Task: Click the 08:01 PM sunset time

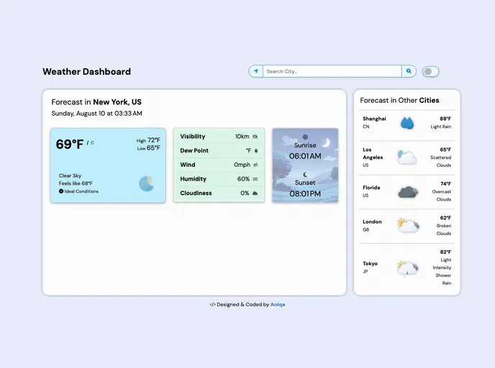Action: tap(305, 193)
